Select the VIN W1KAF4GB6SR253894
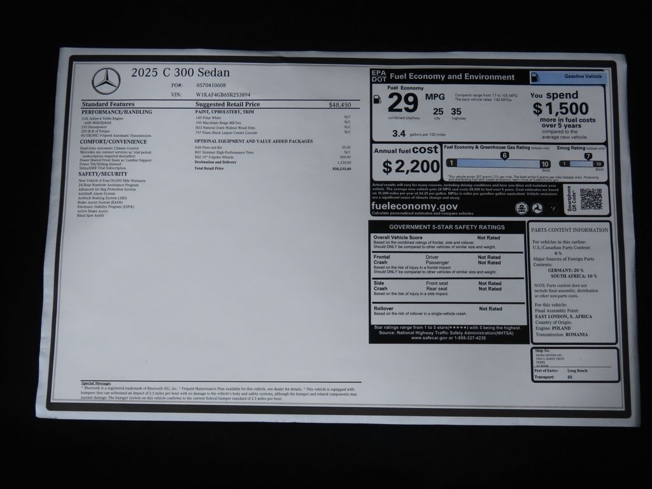652x489 pixels. click(x=223, y=95)
